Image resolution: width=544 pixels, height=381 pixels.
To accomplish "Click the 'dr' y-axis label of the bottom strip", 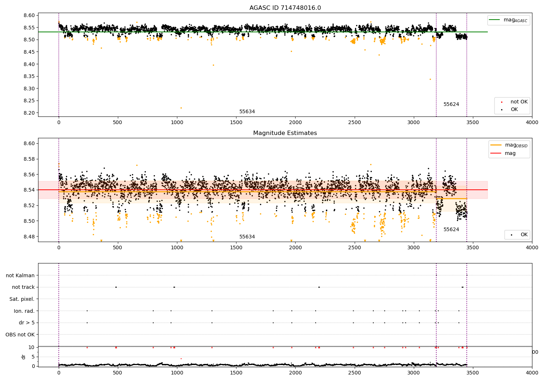I will pyautogui.click(x=24, y=357).
